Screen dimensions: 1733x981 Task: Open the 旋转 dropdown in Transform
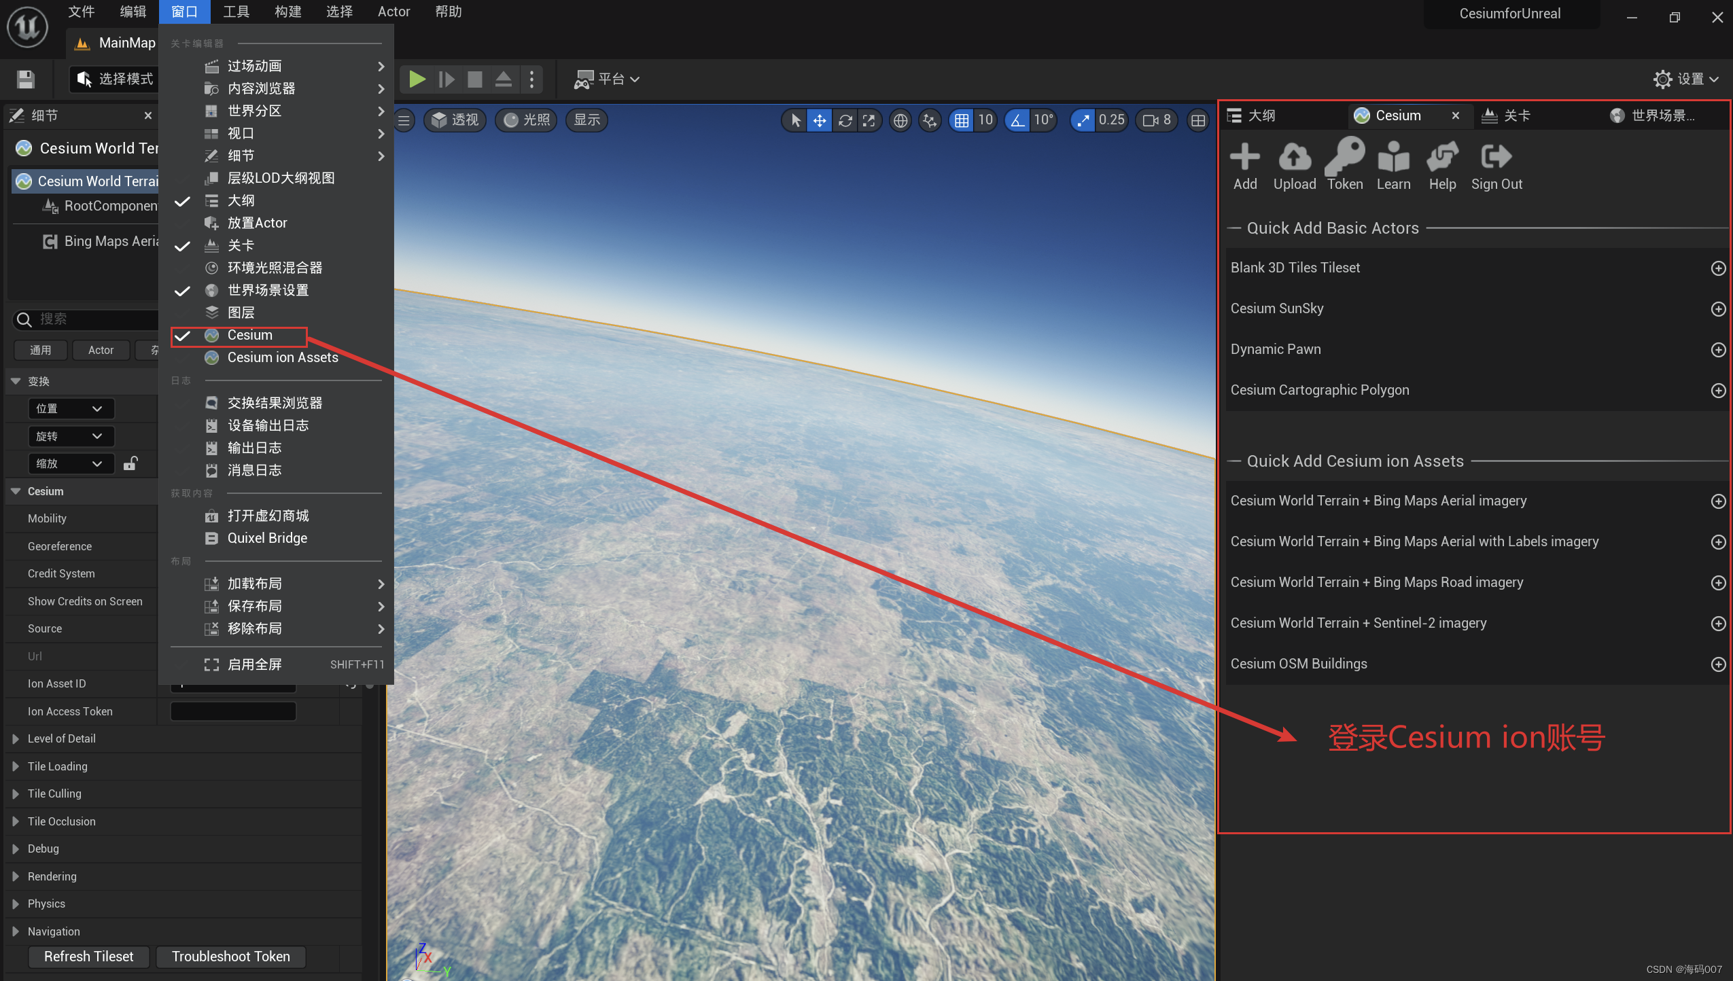[x=71, y=436]
